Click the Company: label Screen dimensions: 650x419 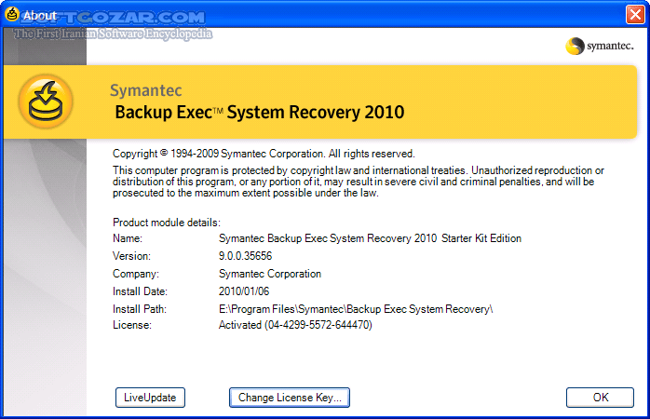pyautogui.click(x=136, y=274)
